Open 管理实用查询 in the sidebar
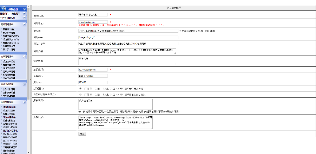The width and height of the screenshot is (316, 154). pyautogui.click(x=9, y=114)
